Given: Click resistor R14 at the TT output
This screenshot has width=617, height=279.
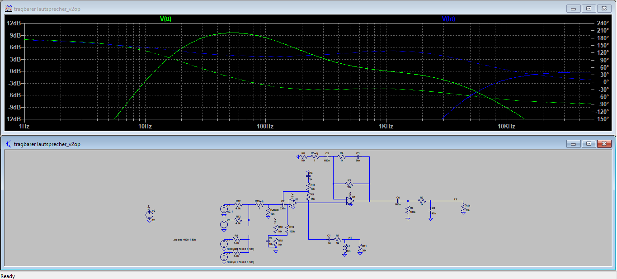Looking at the screenshot, I should click(x=462, y=208).
